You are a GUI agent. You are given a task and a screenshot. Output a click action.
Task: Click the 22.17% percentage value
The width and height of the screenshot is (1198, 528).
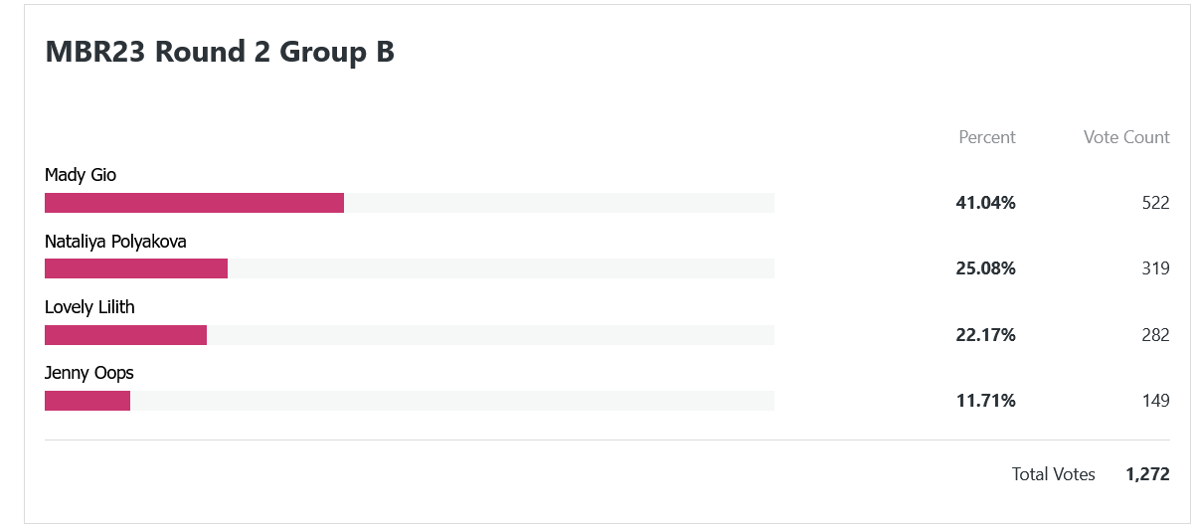(986, 335)
